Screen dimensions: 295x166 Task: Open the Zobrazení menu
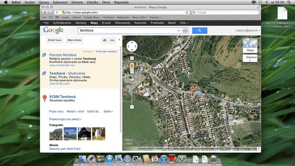(x=60, y=2)
